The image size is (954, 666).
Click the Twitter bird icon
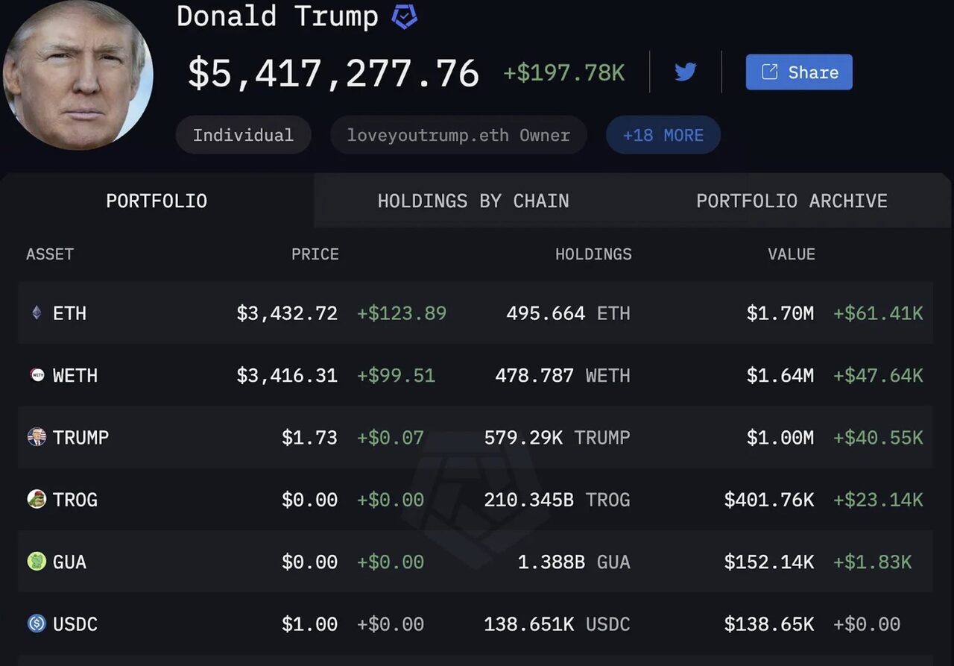(x=685, y=72)
